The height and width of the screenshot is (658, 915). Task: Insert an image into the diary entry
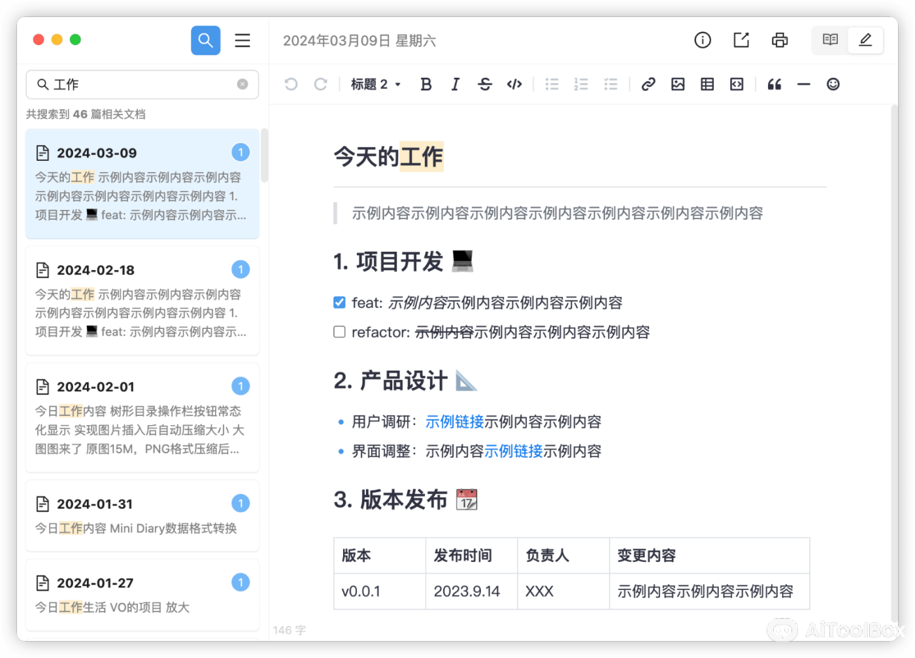point(677,84)
